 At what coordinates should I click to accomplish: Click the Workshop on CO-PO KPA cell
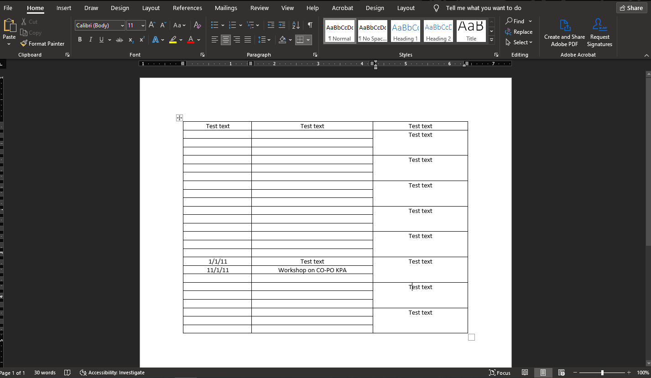click(312, 270)
